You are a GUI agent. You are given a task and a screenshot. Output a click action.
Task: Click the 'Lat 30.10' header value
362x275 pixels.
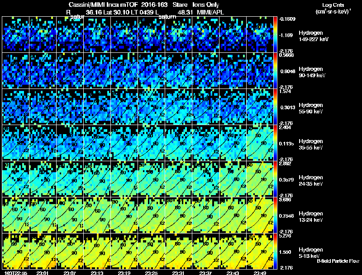pos(115,12)
